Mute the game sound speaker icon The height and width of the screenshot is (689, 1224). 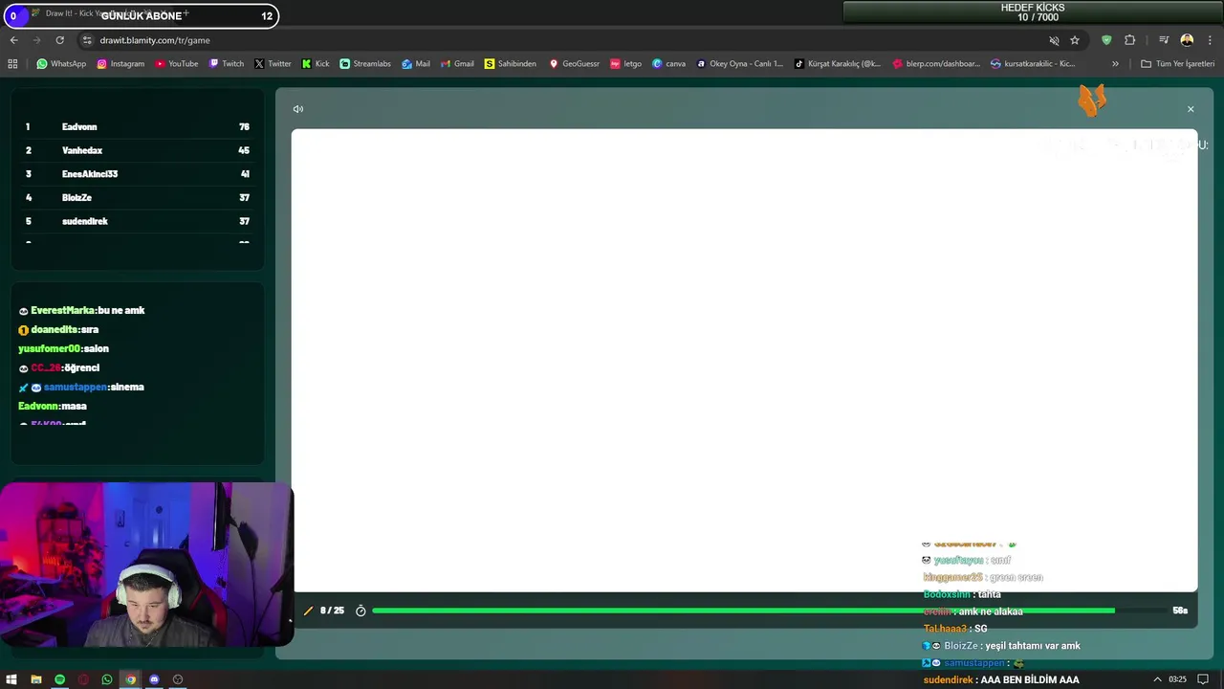coord(298,109)
